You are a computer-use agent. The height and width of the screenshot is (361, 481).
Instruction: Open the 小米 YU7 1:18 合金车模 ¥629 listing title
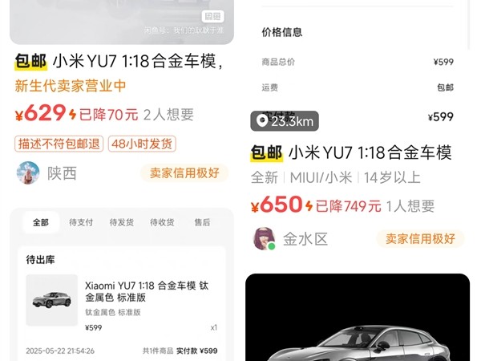coord(137,61)
